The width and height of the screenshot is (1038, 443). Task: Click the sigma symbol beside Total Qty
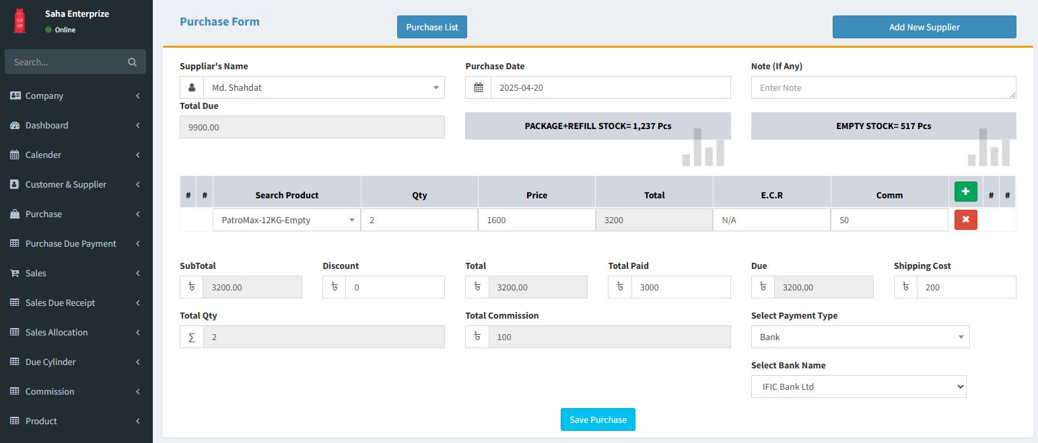point(192,337)
